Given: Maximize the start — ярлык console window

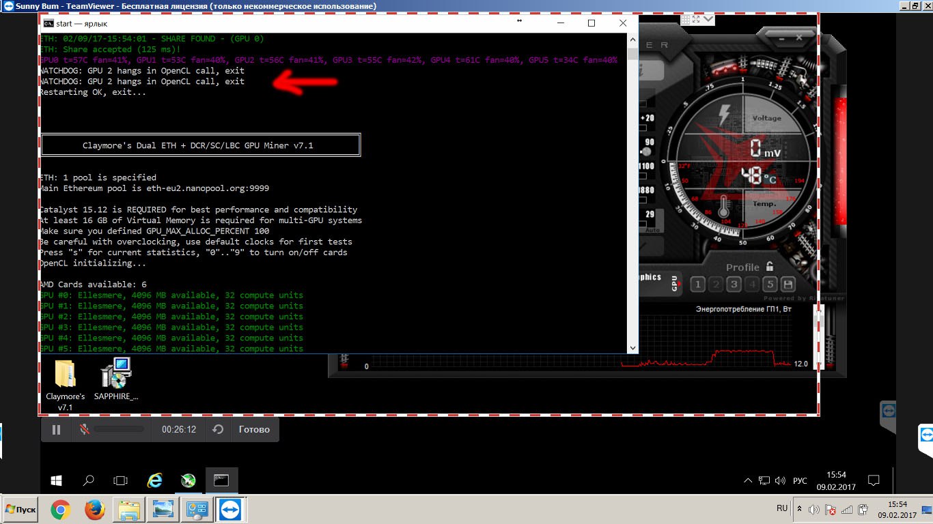Looking at the screenshot, I should (591, 23).
